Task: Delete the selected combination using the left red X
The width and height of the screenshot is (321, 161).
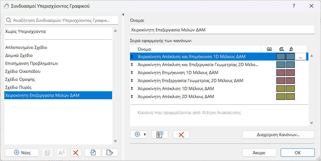Action: pos(76,153)
